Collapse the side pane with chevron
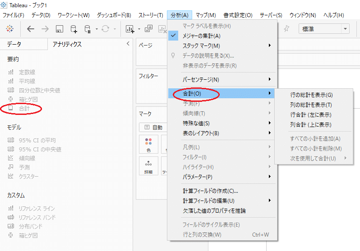This screenshot has width=360, height=251. click(128, 44)
